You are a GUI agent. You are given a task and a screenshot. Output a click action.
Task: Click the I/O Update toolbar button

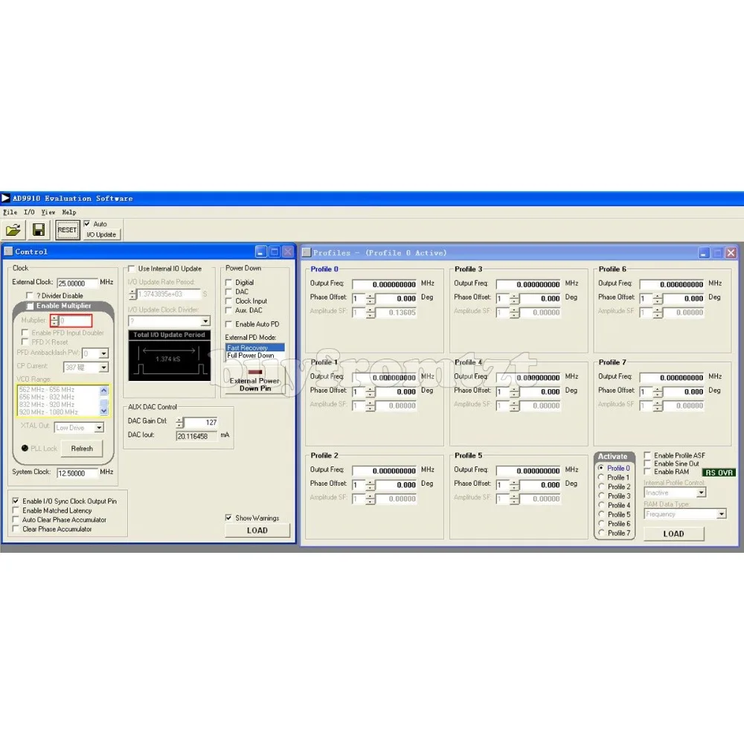[x=101, y=234]
